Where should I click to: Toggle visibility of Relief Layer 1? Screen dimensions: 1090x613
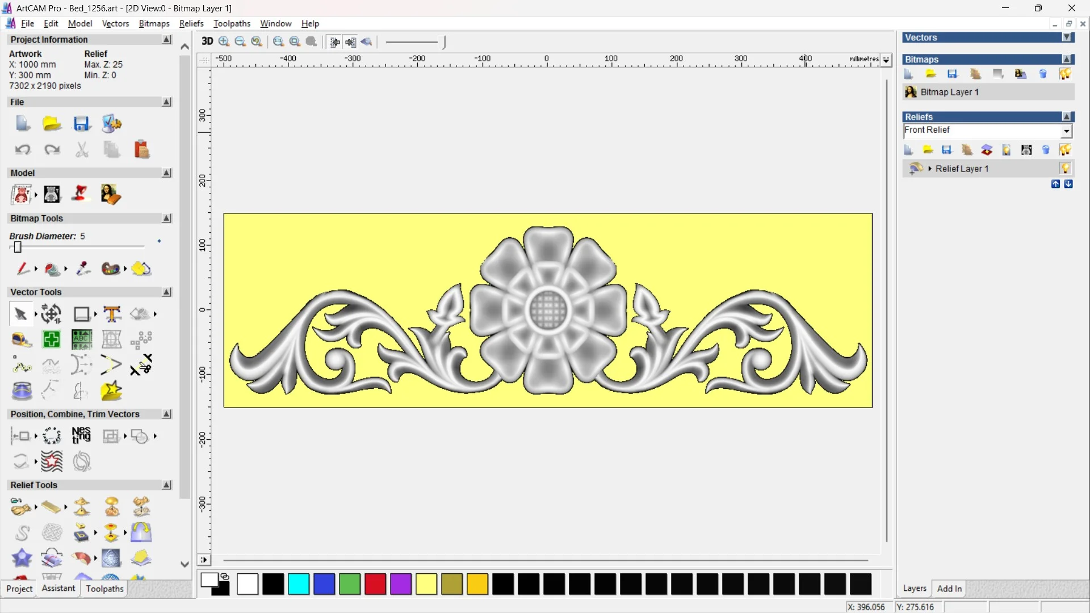coord(1065,169)
